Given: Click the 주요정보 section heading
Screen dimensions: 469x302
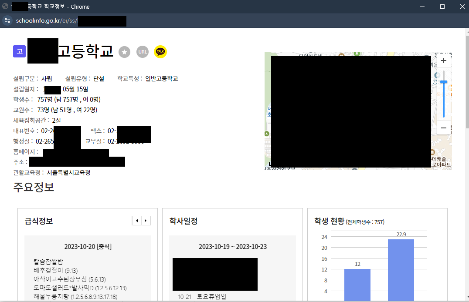Looking at the screenshot, I should 34,187.
